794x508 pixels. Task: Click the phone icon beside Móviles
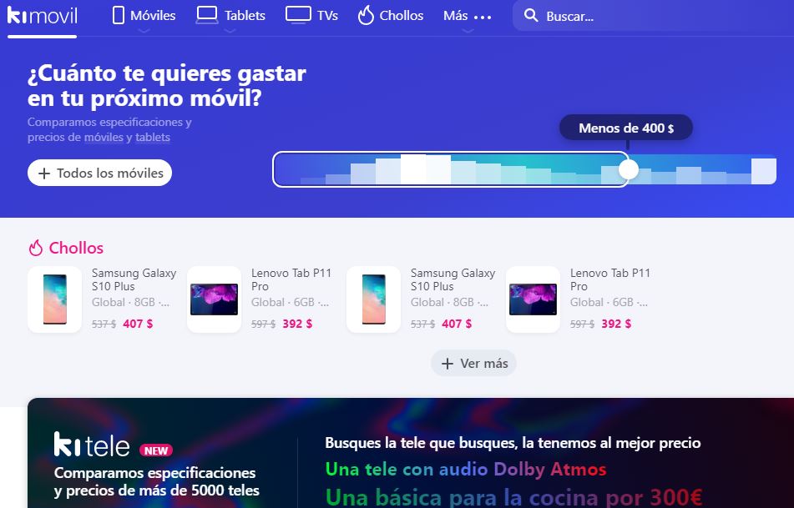tap(118, 15)
